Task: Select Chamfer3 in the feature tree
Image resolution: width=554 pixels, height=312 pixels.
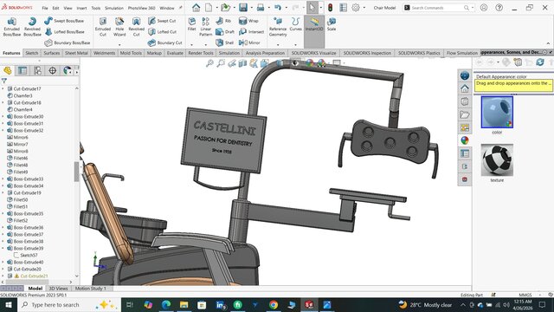Action: (x=23, y=96)
